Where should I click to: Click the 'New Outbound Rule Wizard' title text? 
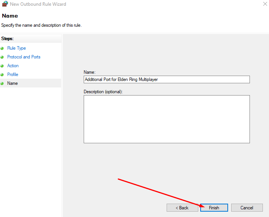click(x=38, y=4)
